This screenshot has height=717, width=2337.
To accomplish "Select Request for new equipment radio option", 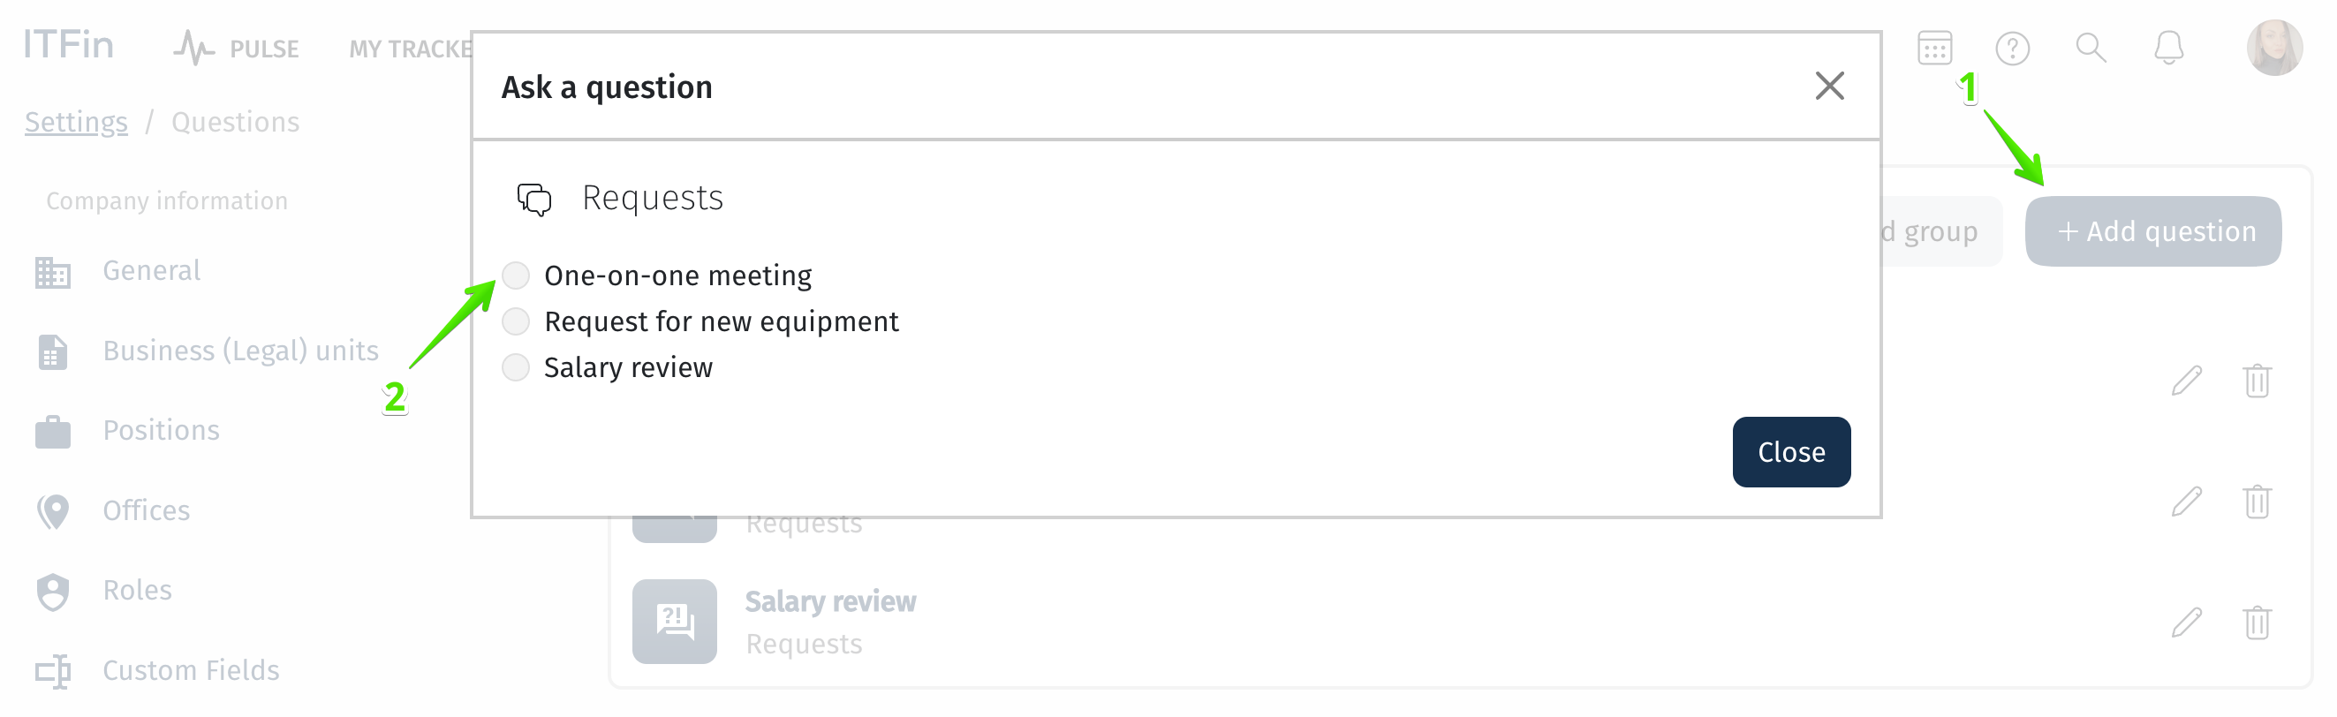I will point(515,321).
